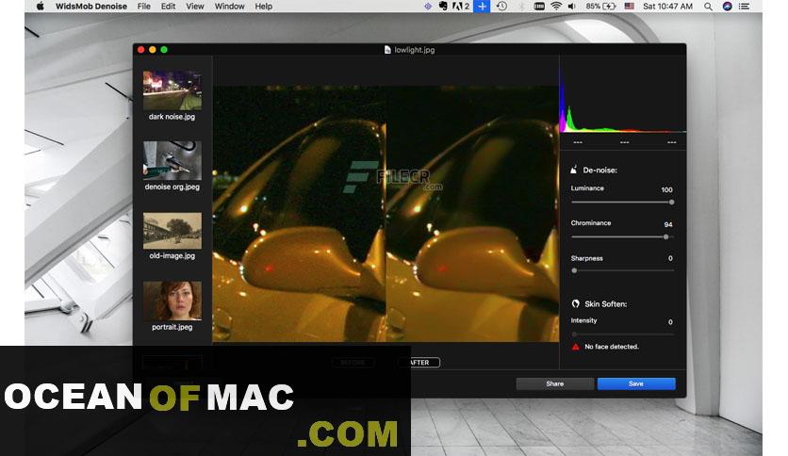The height and width of the screenshot is (456, 788).
Task: Select the portrait.jpeg thumbnail
Action: tap(172, 301)
